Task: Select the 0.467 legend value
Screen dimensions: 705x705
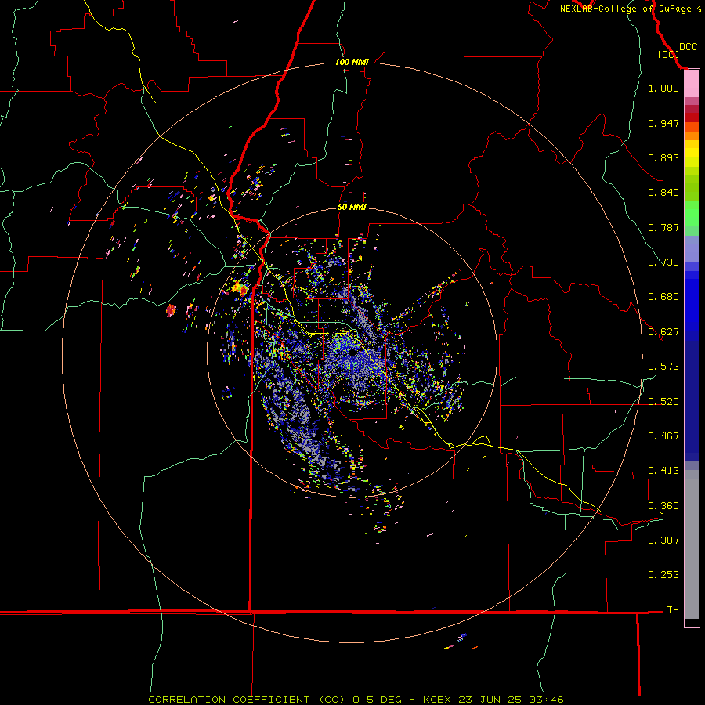Action: [663, 436]
